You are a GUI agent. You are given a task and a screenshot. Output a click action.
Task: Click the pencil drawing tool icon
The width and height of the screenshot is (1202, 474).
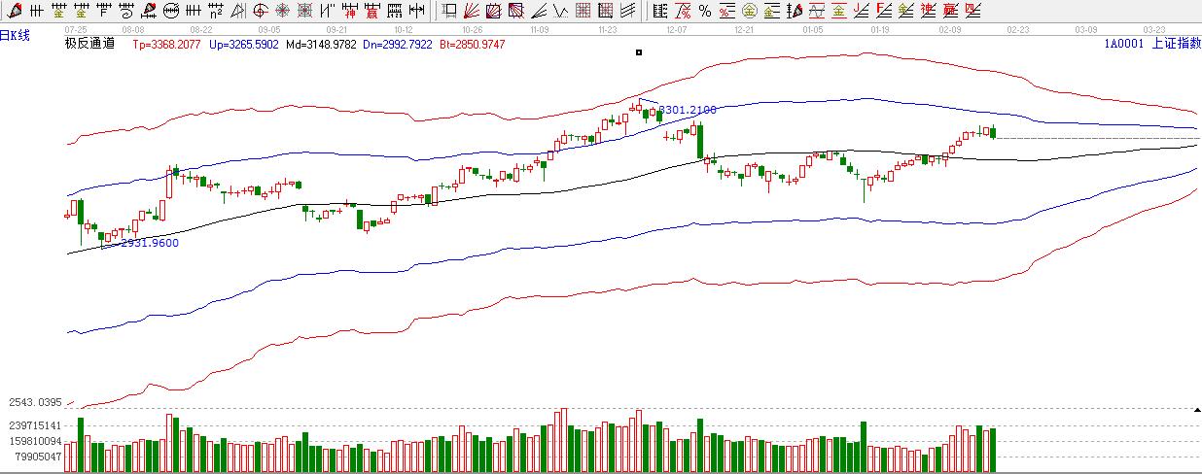click(x=15, y=12)
